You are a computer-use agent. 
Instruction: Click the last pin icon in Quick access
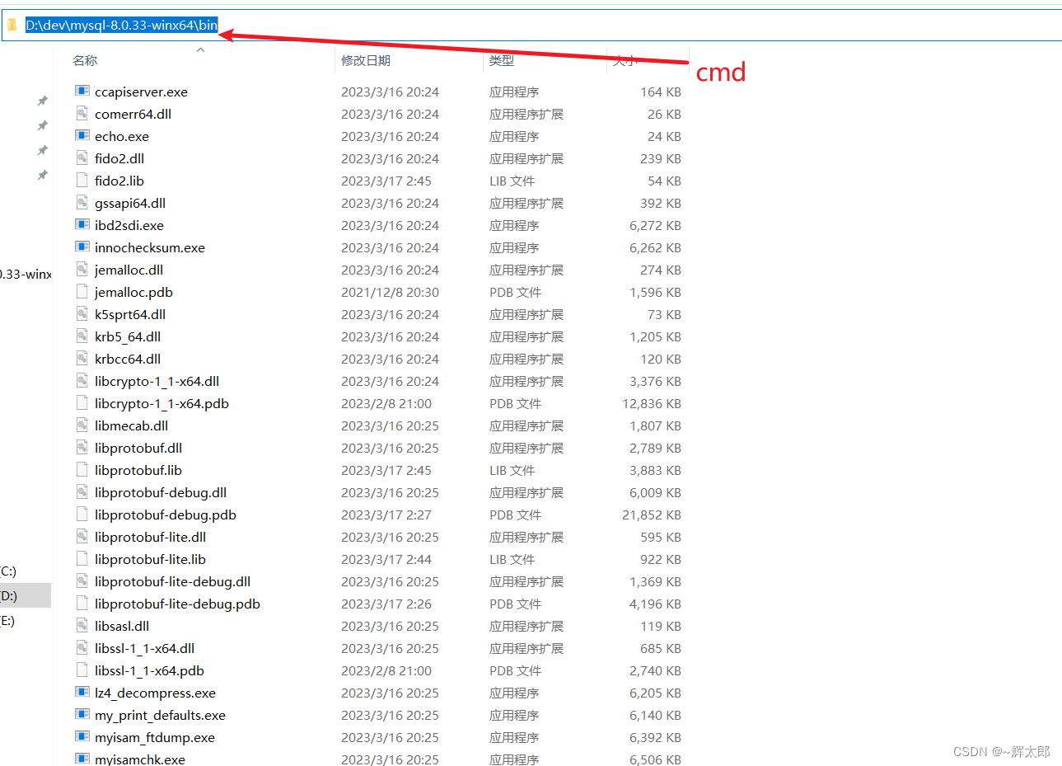(x=43, y=175)
